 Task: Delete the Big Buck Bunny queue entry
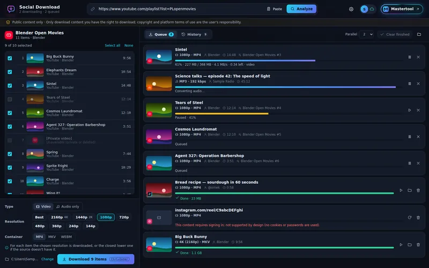pos(418,245)
